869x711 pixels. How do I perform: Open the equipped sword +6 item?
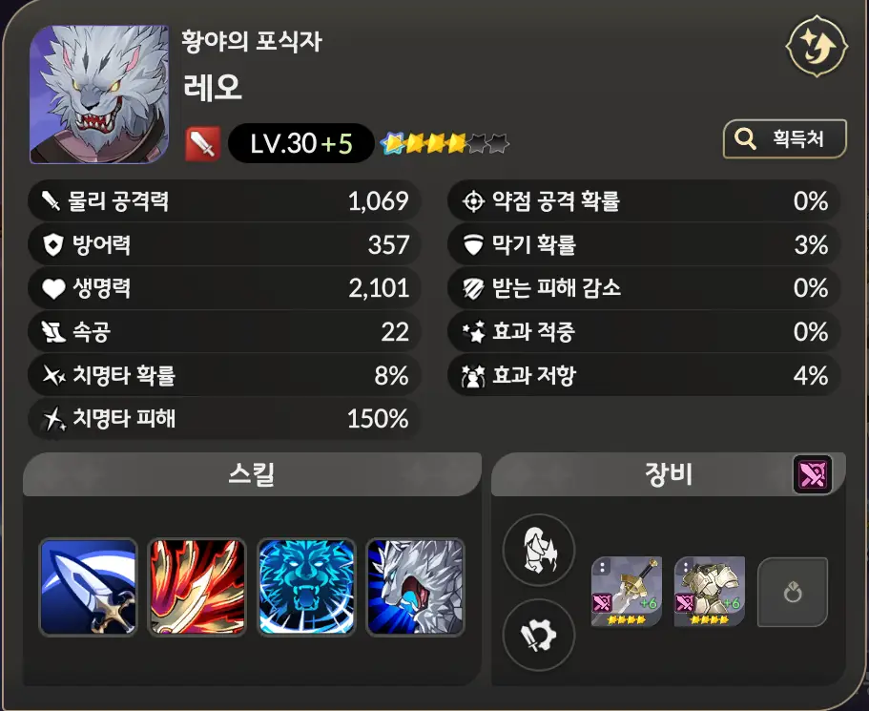click(x=627, y=592)
